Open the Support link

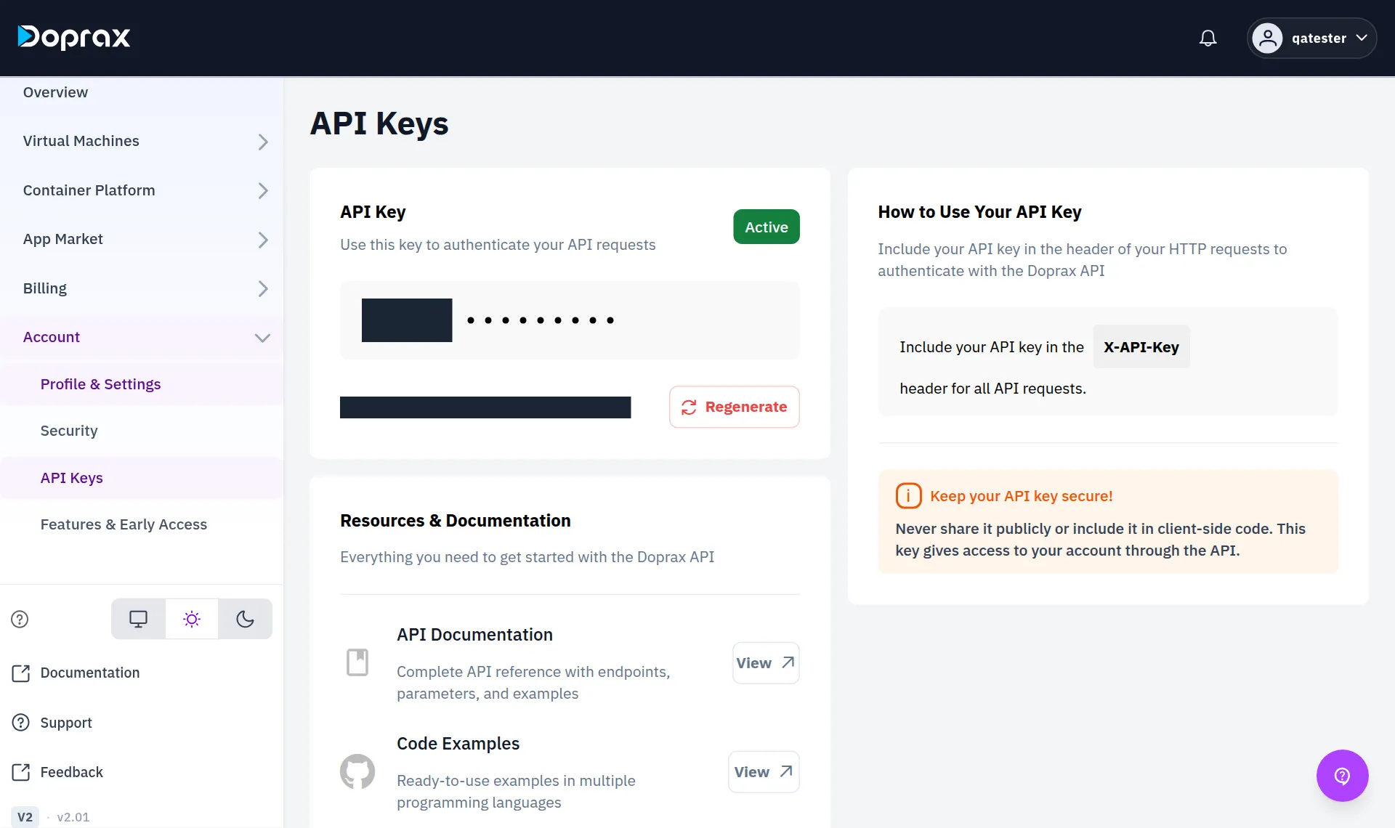click(x=66, y=723)
